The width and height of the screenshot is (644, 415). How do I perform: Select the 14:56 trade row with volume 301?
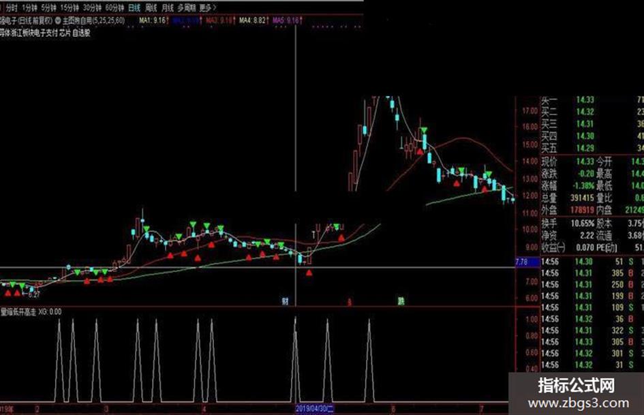pyautogui.click(x=592, y=354)
